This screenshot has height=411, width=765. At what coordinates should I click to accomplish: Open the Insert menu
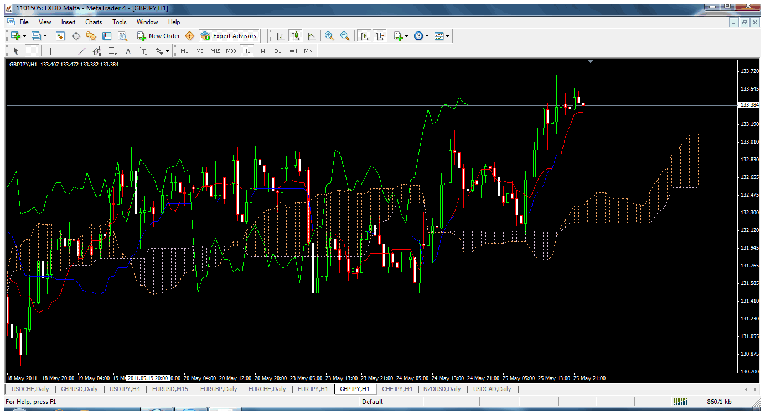69,22
